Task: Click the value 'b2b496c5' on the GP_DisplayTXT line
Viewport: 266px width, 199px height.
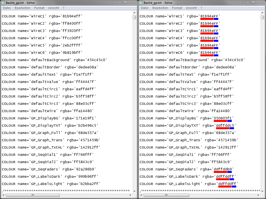Action: click(87, 126)
